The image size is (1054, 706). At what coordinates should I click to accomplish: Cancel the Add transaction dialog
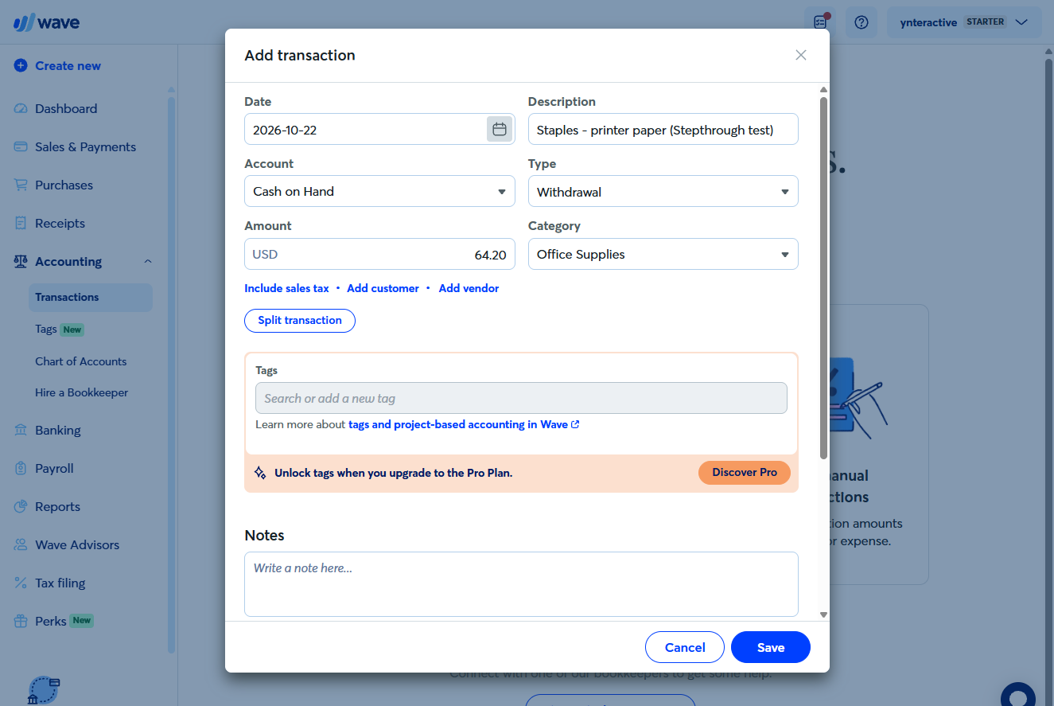click(685, 647)
